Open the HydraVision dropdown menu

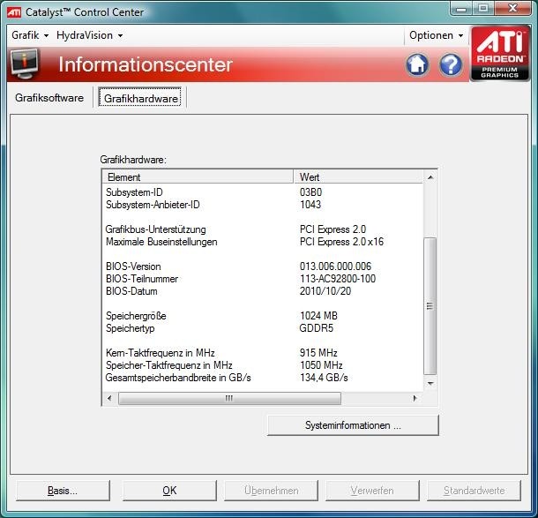(x=90, y=35)
